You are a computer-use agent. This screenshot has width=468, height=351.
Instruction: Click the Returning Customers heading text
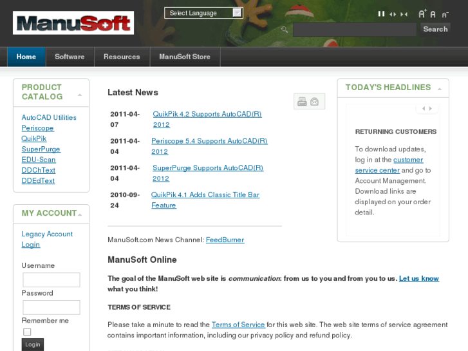coord(396,132)
